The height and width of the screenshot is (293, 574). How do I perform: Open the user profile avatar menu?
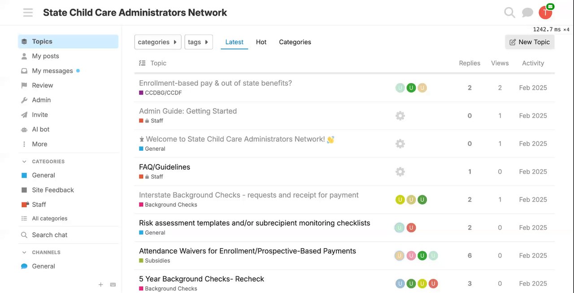tap(545, 13)
